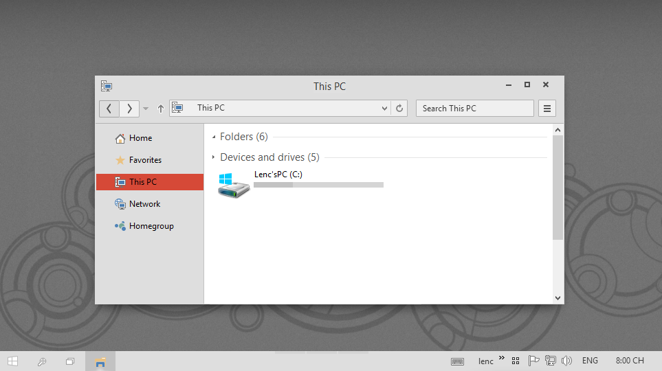This screenshot has height=371, width=662.
Task: Click File Explorer on the taskbar
Action: (x=100, y=361)
